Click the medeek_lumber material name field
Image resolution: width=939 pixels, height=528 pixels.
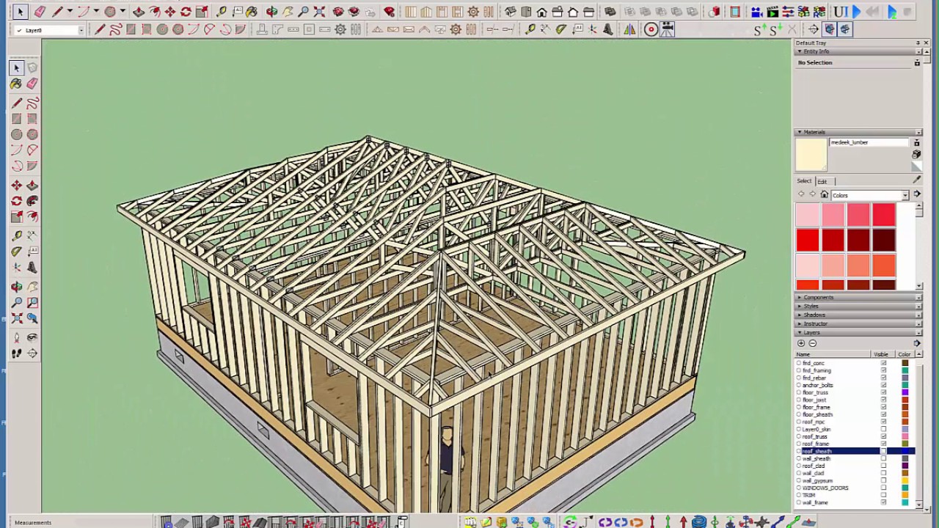click(x=869, y=142)
